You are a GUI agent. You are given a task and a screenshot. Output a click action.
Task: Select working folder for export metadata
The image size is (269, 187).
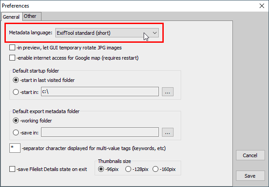coord(16,120)
